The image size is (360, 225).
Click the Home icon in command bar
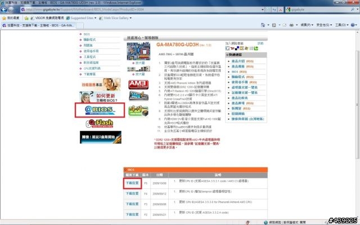click(263, 25)
